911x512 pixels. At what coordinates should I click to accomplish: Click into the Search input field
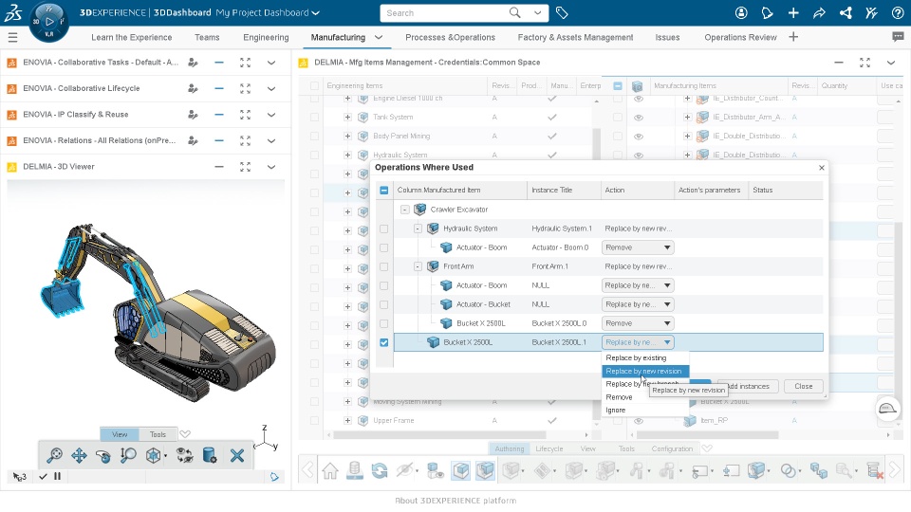pyautogui.click(x=444, y=12)
